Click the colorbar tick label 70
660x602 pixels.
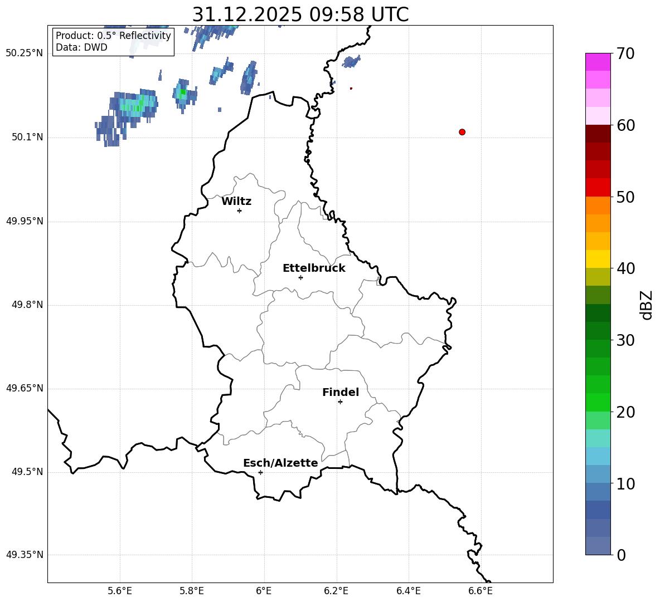[625, 54]
